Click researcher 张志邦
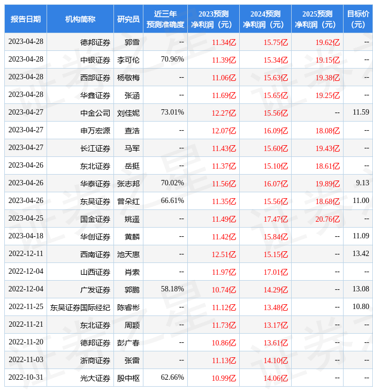The width and height of the screenshot is (373, 391). pos(128,184)
